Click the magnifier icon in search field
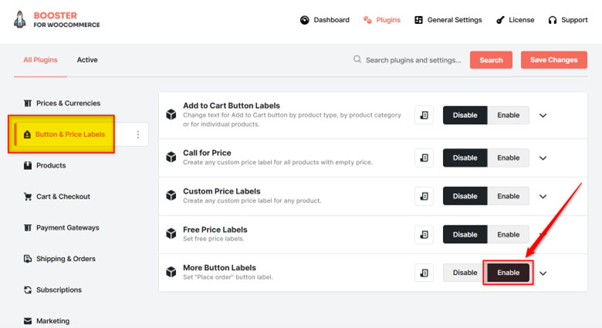 (357, 59)
